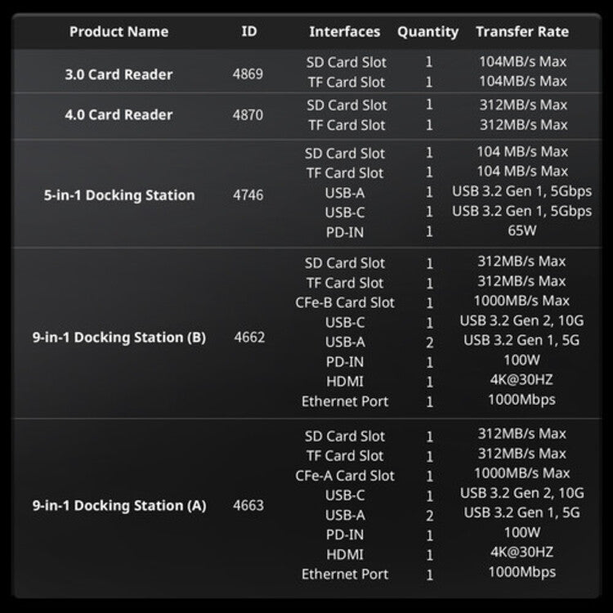
Task: Select product ID 4662
Action: pos(249,337)
